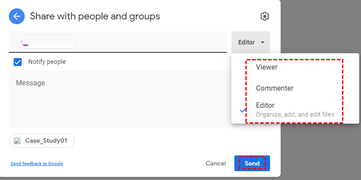Click the Case_Study01 file chip
The height and width of the screenshot is (180, 361).
46,141
